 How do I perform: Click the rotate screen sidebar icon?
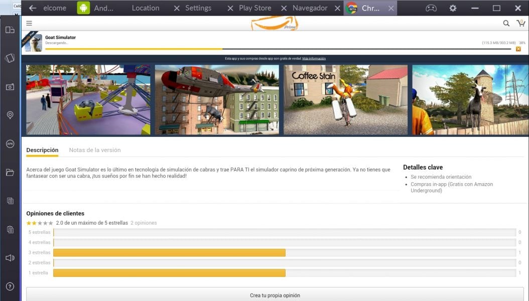click(10, 58)
